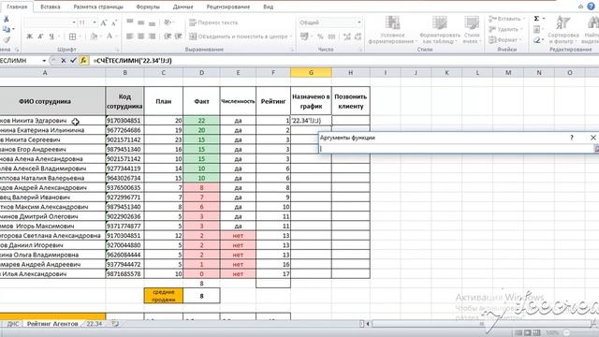The image size is (599, 337).
Task: Increase the cell indent
Action: tap(178, 37)
